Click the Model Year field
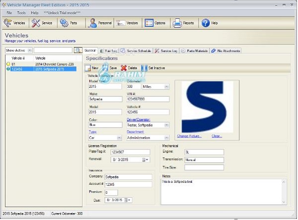 [x=105, y=86]
